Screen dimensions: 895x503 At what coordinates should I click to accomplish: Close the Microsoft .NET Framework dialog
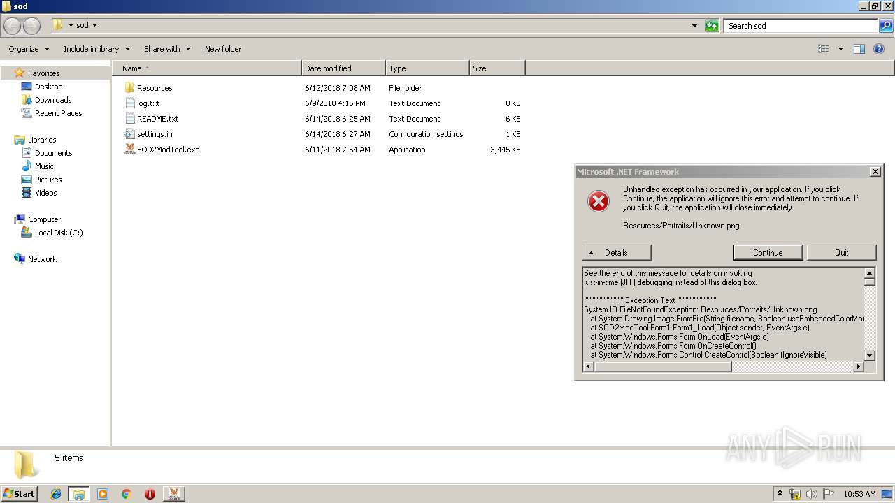[x=875, y=172]
